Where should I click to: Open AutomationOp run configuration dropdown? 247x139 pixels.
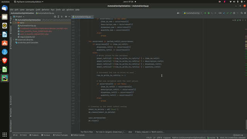[193, 13]
